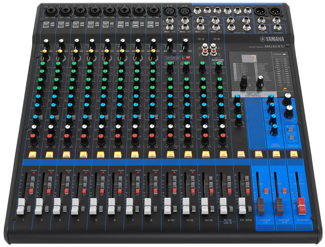Click the PROGRAM selector knob
The width and height of the screenshot is (325, 247).
(x=244, y=81)
